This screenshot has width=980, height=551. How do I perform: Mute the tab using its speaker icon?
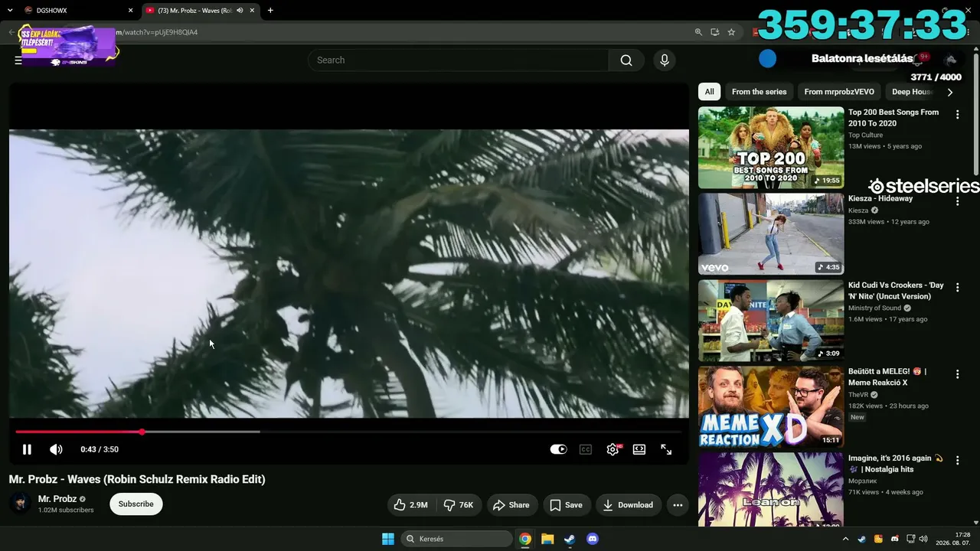coord(240,11)
